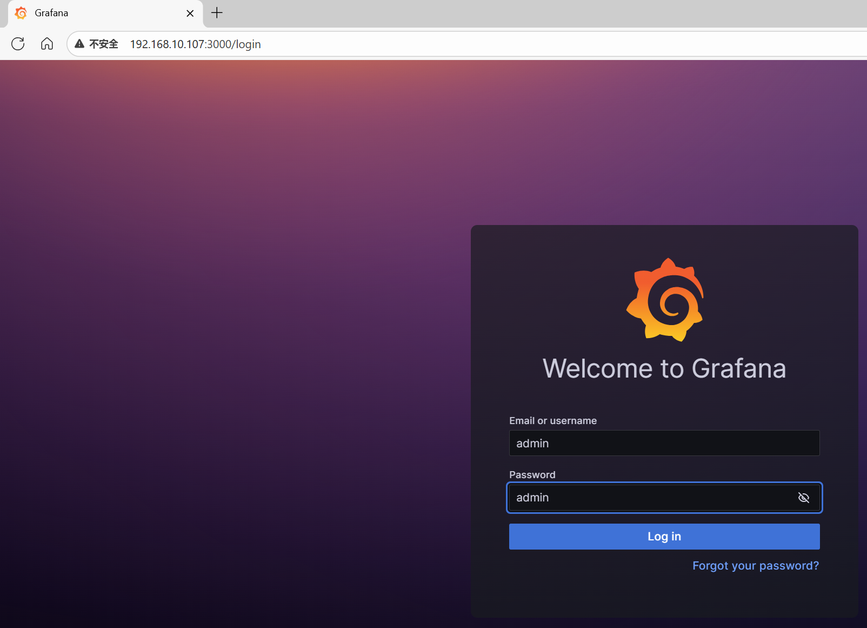Click the Welcome to Grafana heading
867x628 pixels.
pyautogui.click(x=664, y=368)
